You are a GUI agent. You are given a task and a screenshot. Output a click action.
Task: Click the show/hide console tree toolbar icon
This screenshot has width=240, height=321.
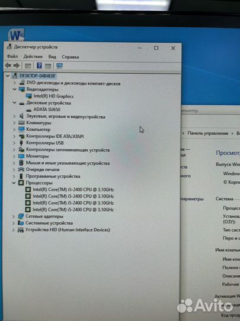tap(28, 66)
